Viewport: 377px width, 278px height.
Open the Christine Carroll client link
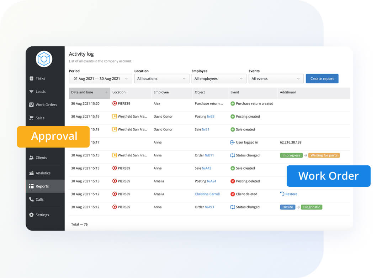[207, 194]
